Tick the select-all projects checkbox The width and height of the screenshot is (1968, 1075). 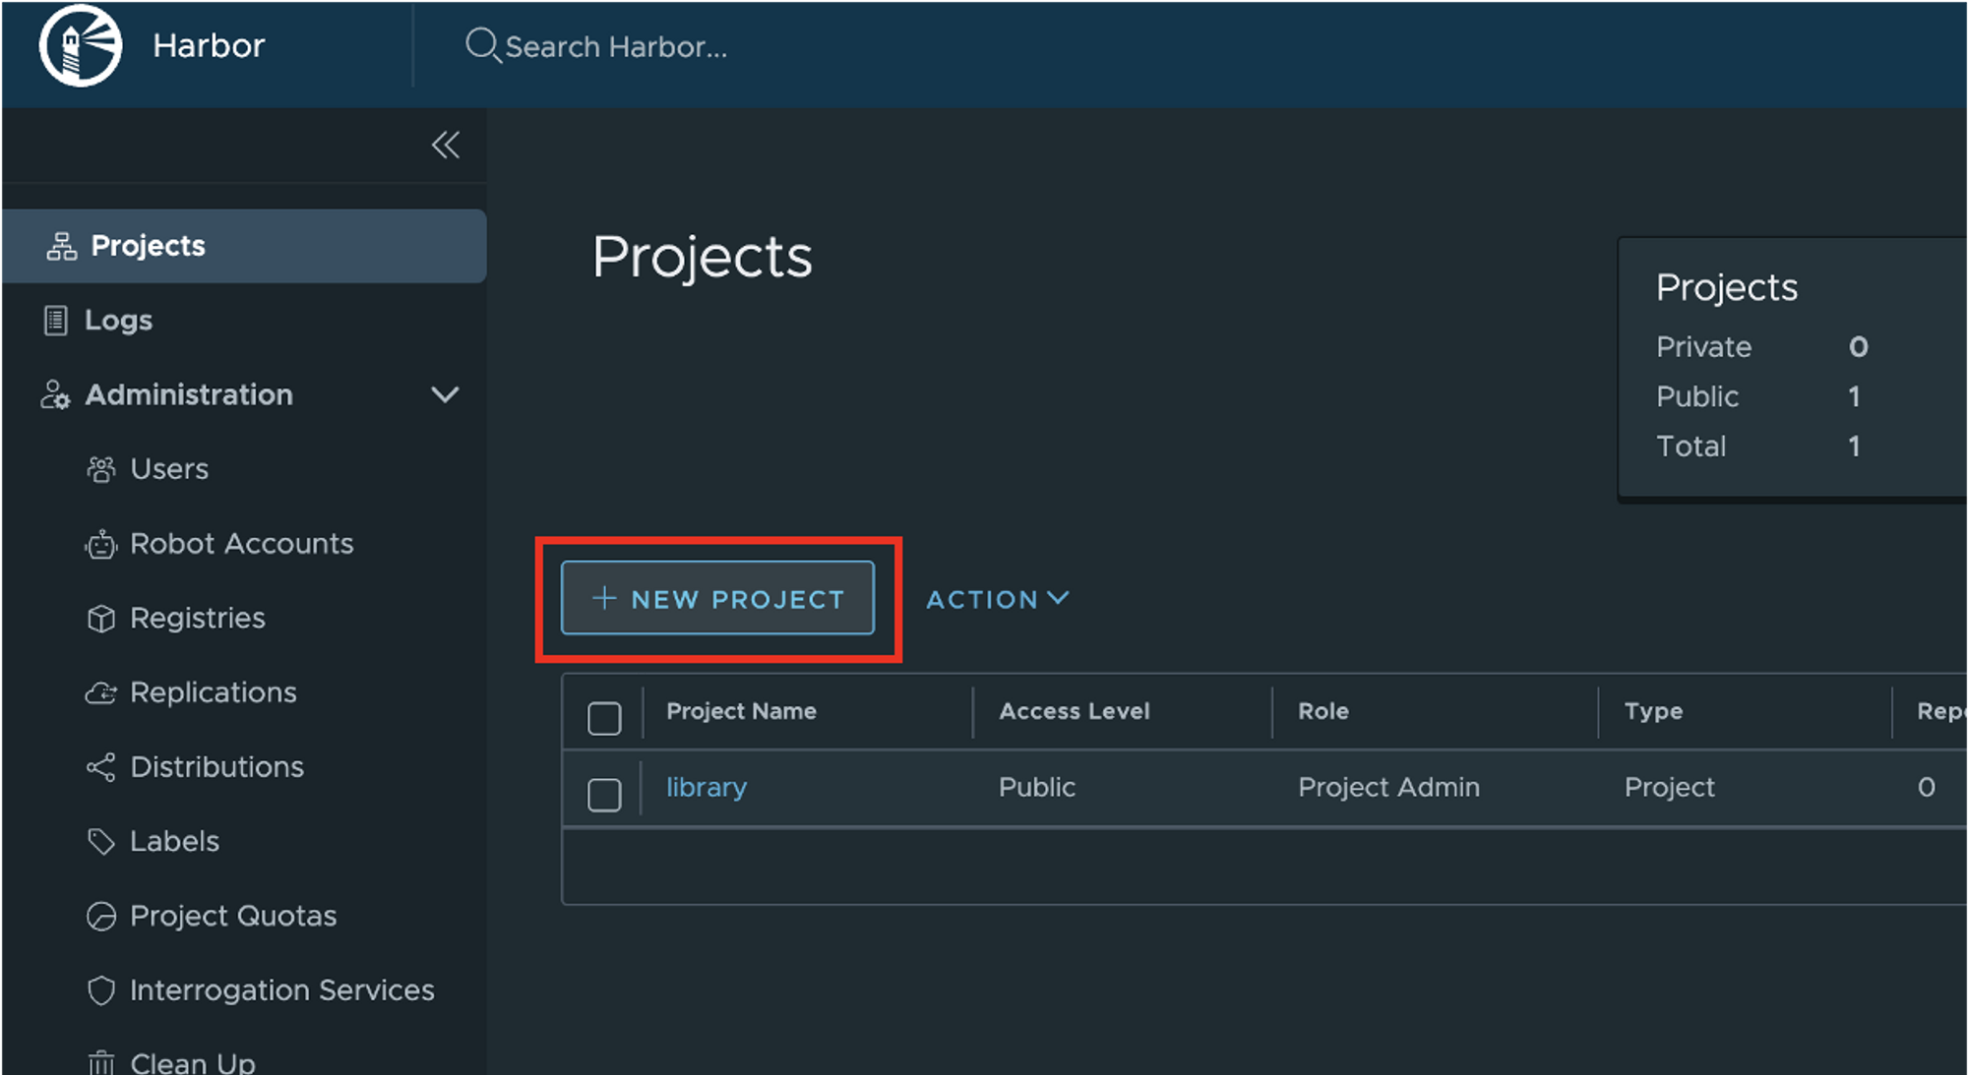tap(604, 718)
